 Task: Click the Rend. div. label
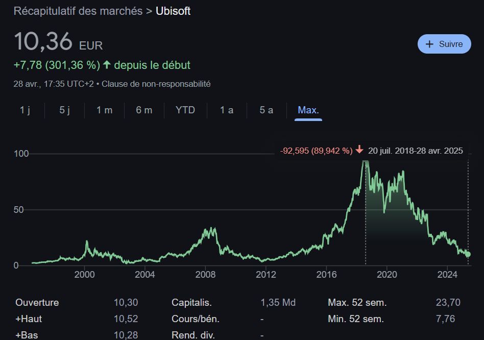click(193, 335)
